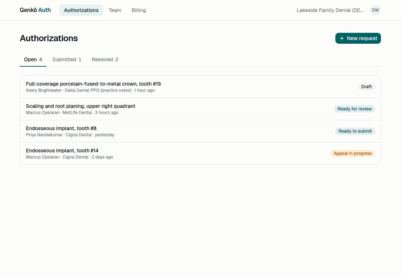
Task: Click the Genkō Auth logo
Action: tap(35, 10)
